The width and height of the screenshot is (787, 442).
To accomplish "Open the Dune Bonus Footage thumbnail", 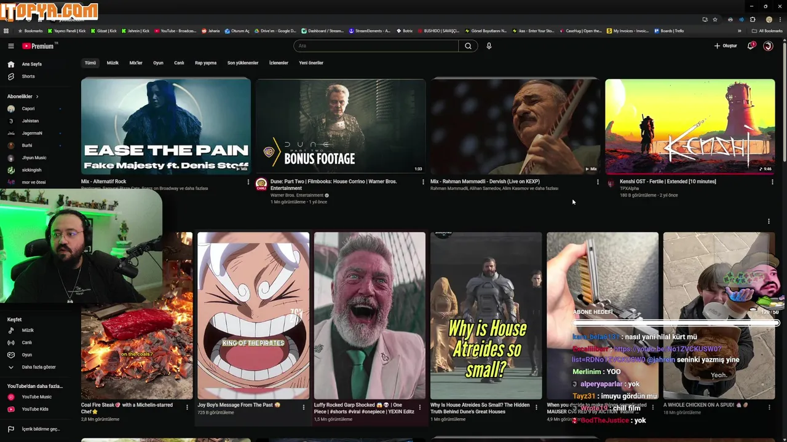I will 341,126.
